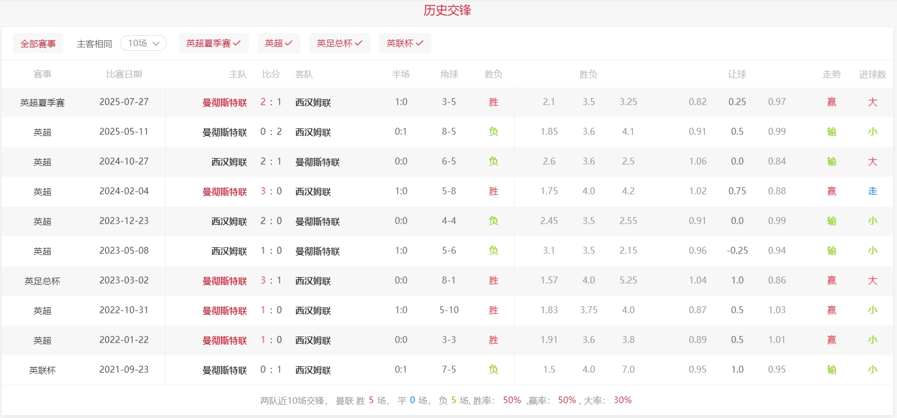
Task: Click the 英联杯 competition cell dated 2021-09-23
Action: 42,370
